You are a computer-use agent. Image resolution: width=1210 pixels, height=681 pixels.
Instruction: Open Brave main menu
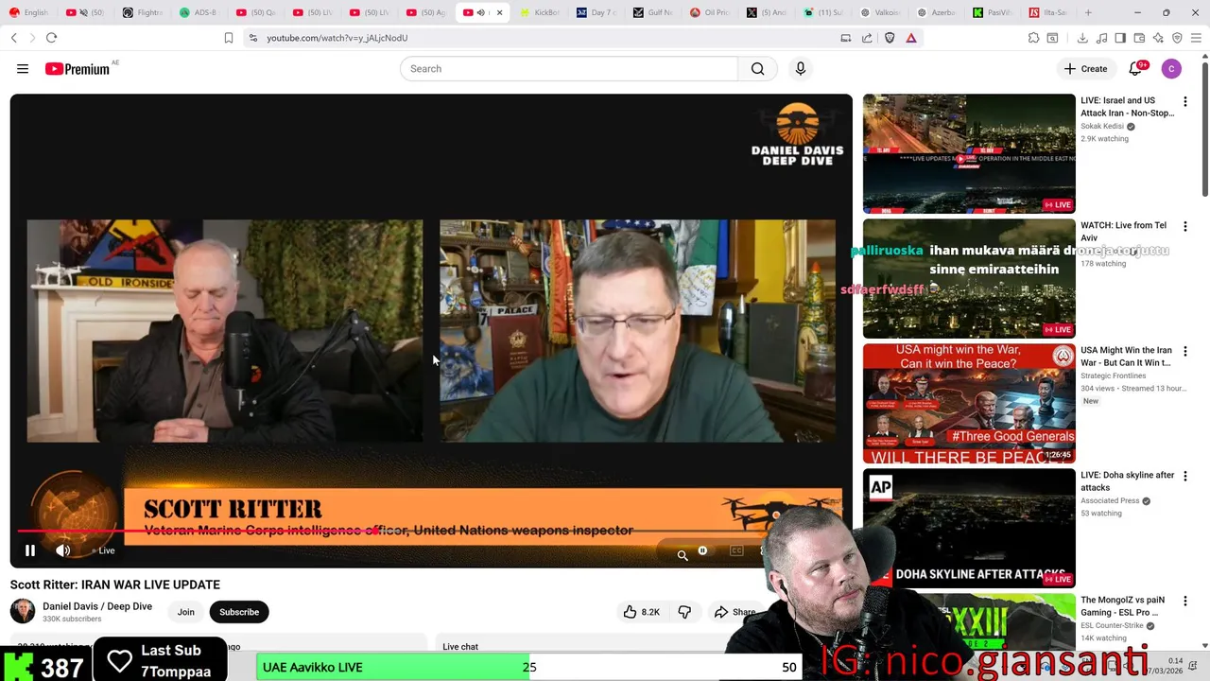click(x=1197, y=38)
